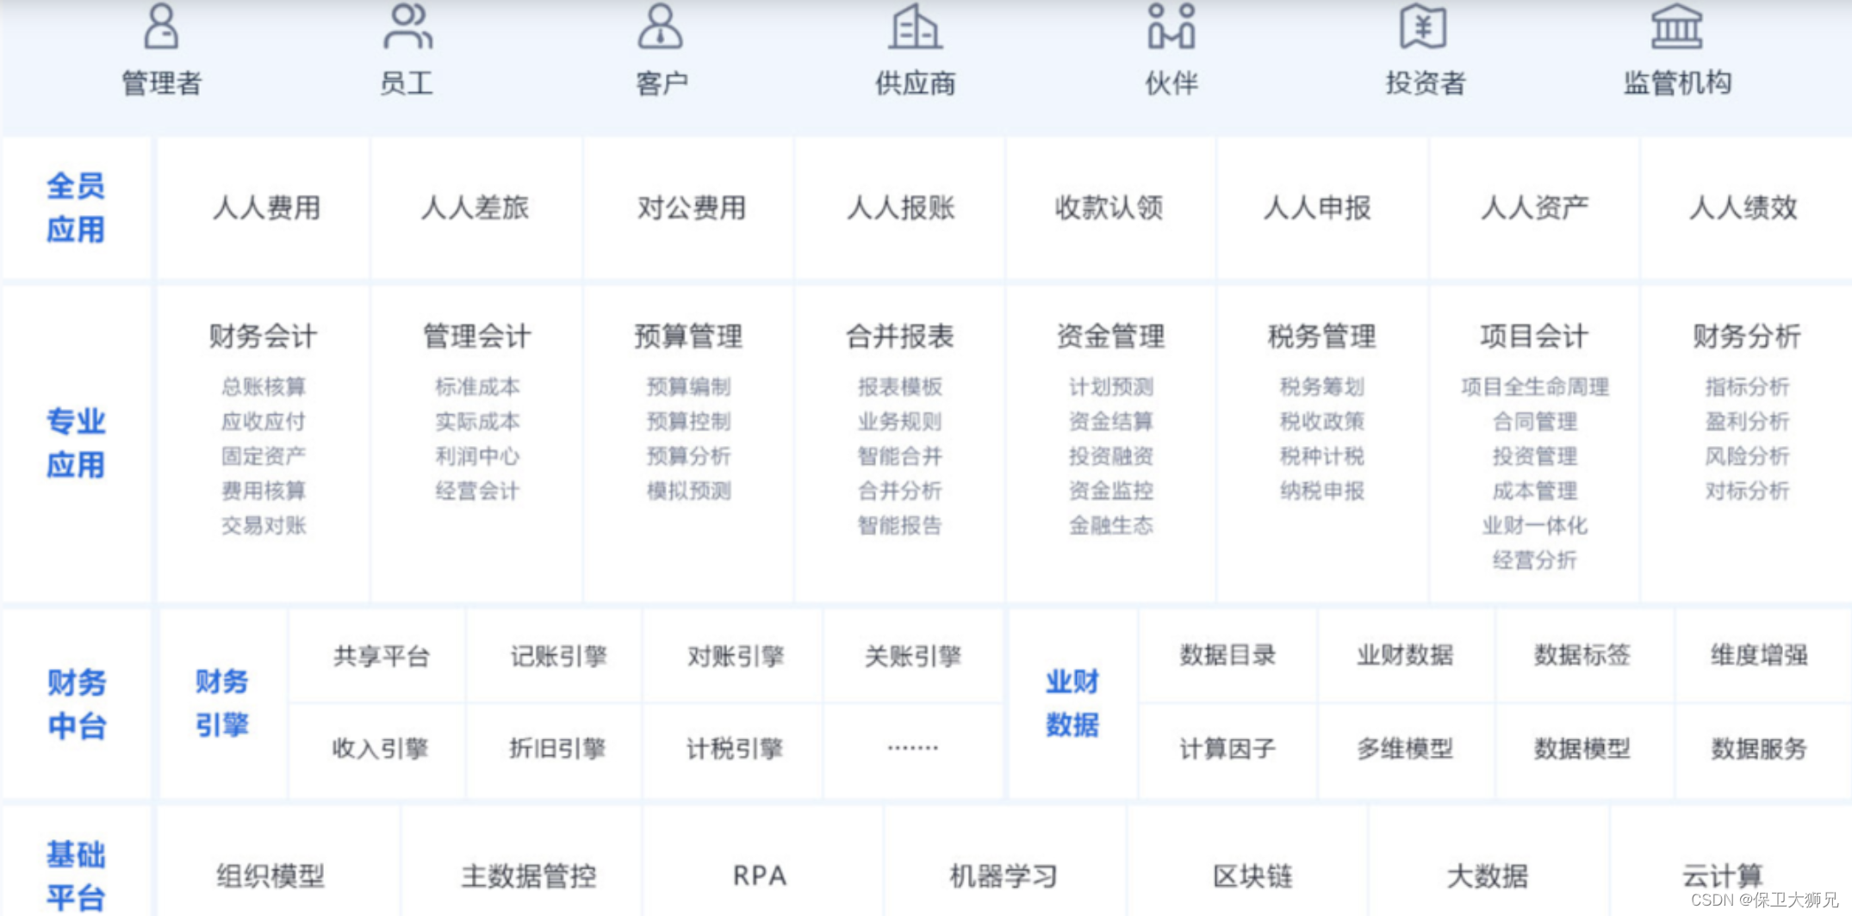Pick 模拟预测 under 预算管理
The height and width of the screenshot is (916, 1852).
click(688, 491)
